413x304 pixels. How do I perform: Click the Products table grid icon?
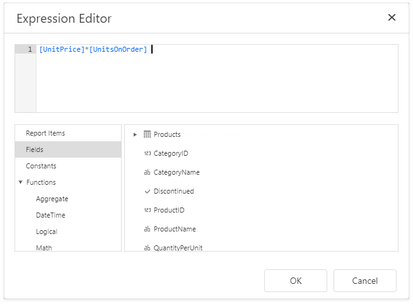click(x=147, y=134)
